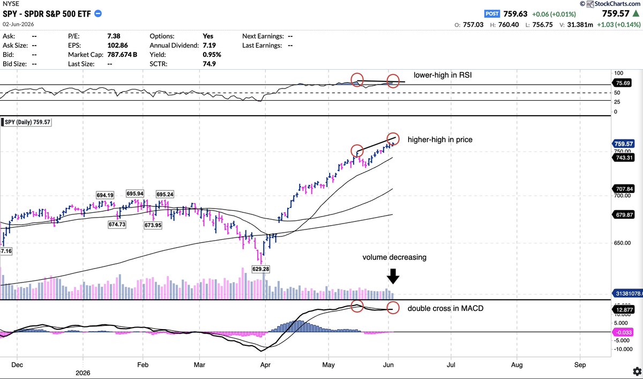The height and width of the screenshot is (379, 643).
Task: Click the 694.19 price label
Action: click(106, 196)
